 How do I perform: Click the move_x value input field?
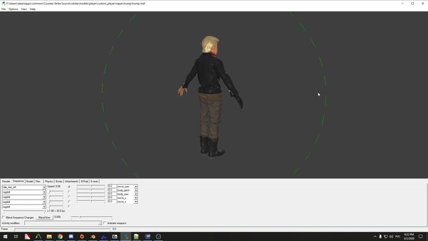point(112,202)
